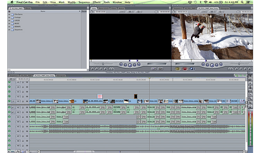The height and width of the screenshot is (153, 260).
Task: Click the blue Replace edit button in Canvas
Action: [x=192, y=69]
